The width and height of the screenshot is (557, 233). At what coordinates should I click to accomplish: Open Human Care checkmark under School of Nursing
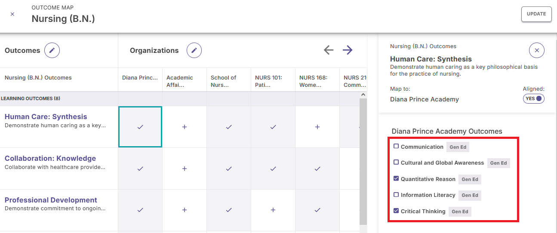coord(229,127)
